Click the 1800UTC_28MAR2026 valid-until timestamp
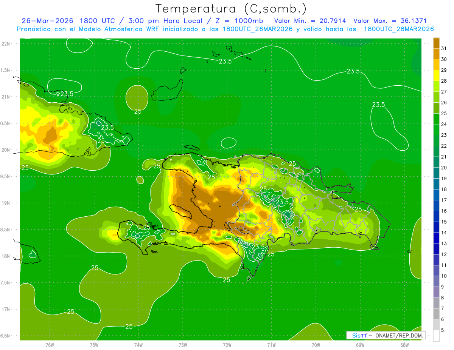Screen dimensions: 454x350 [399, 29]
